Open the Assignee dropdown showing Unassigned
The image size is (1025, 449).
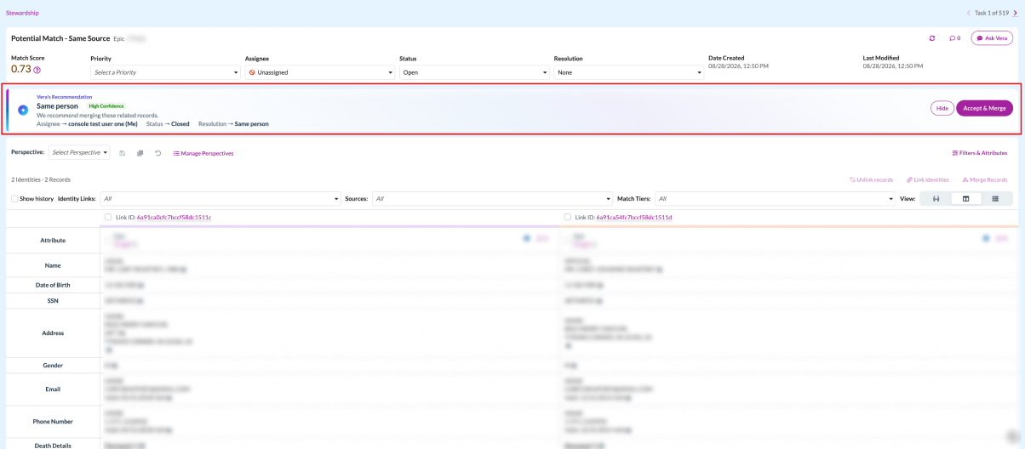click(x=319, y=72)
